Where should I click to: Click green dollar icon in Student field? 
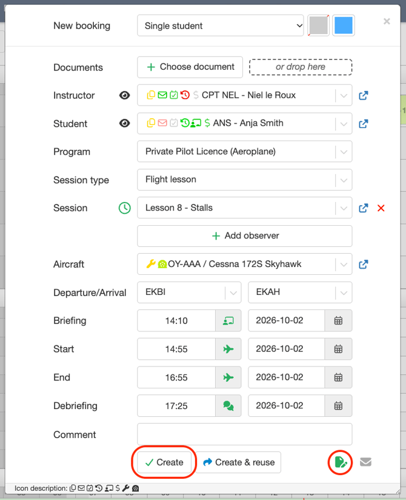[x=207, y=123]
